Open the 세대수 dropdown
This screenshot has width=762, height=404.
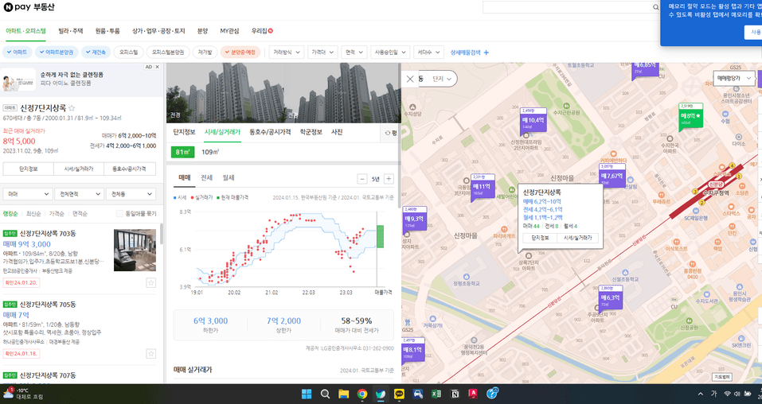[x=428, y=52]
